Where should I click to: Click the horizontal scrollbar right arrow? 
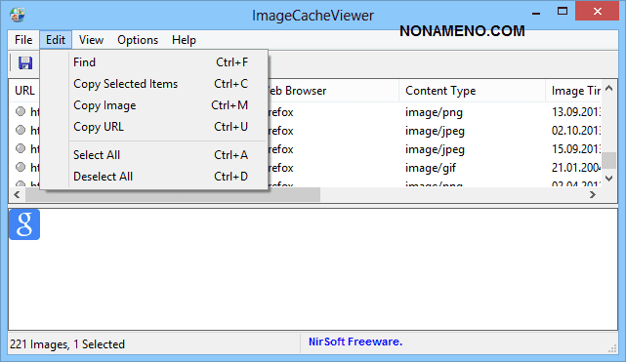click(x=593, y=194)
